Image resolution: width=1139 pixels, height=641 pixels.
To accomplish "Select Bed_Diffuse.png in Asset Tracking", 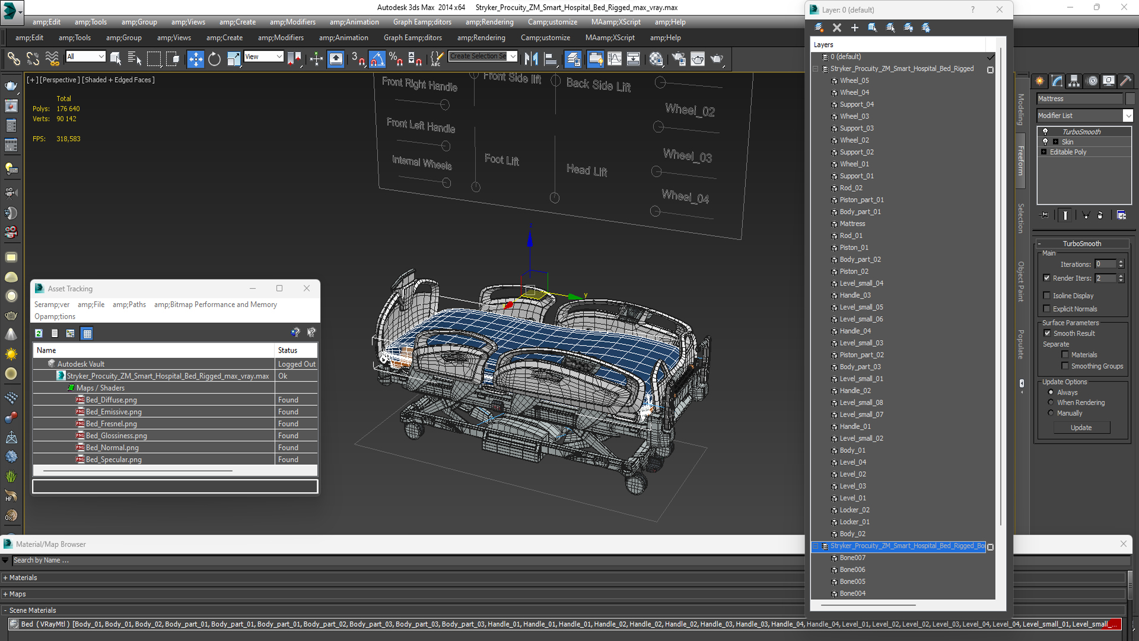I will [111, 400].
